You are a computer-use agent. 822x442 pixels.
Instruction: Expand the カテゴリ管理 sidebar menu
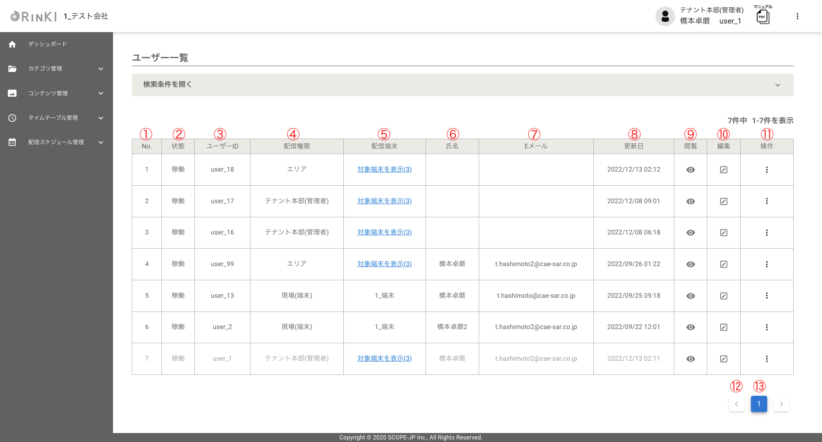57,69
